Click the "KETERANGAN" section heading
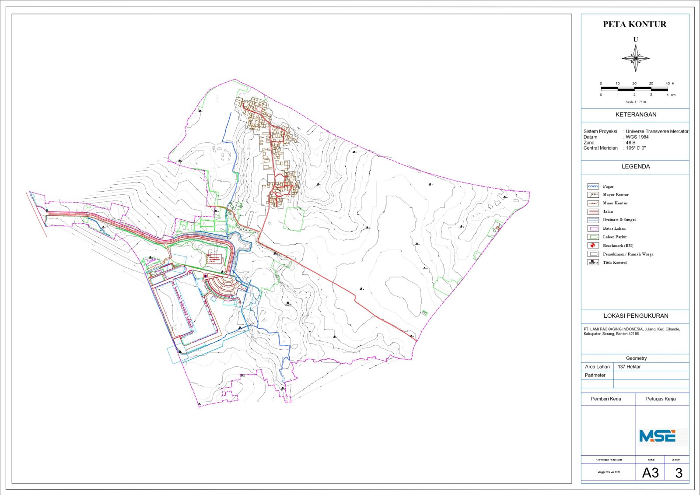Screen dimensions: 700x495 [x=636, y=115]
